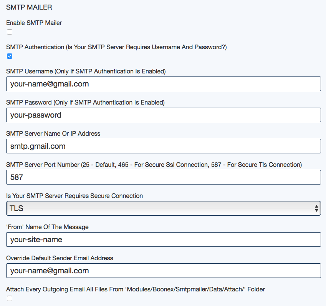Click the 'SMTP Server Name Or IP Address' label
This screenshot has height=306, width=326.
tap(53, 133)
